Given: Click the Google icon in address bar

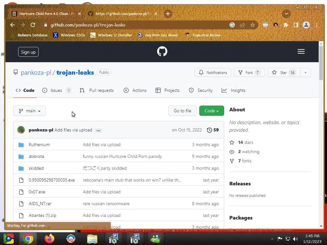Looking at the screenshot, I should [x=232, y=25].
